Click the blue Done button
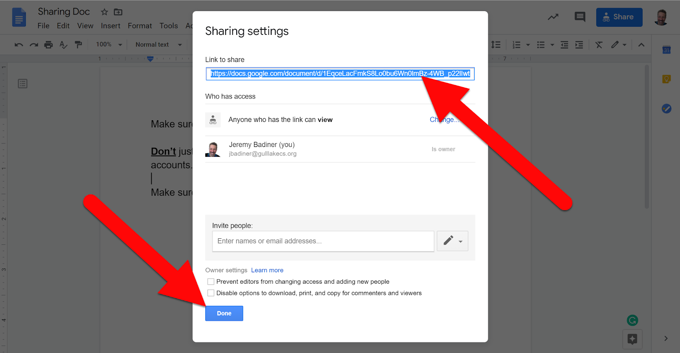The width and height of the screenshot is (680, 353). click(x=224, y=313)
